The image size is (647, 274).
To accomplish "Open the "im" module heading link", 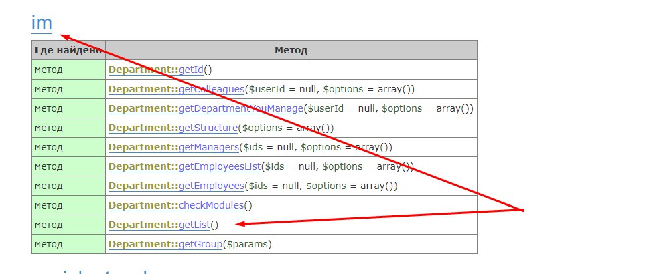I will pyautogui.click(x=42, y=23).
